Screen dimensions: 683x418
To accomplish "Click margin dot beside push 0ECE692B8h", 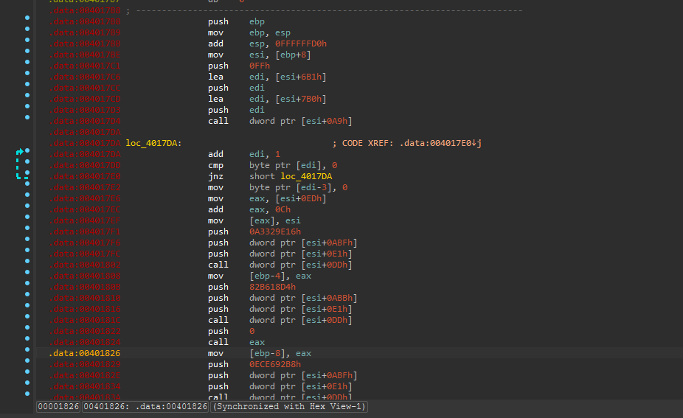I will [x=27, y=365].
